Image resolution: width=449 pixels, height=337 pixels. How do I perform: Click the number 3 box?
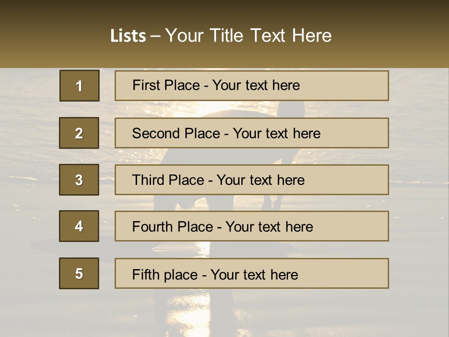coord(79,180)
